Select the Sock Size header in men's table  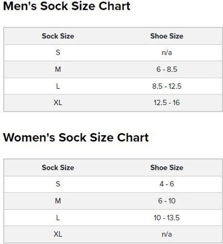pyautogui.click(x=58, y=36)
